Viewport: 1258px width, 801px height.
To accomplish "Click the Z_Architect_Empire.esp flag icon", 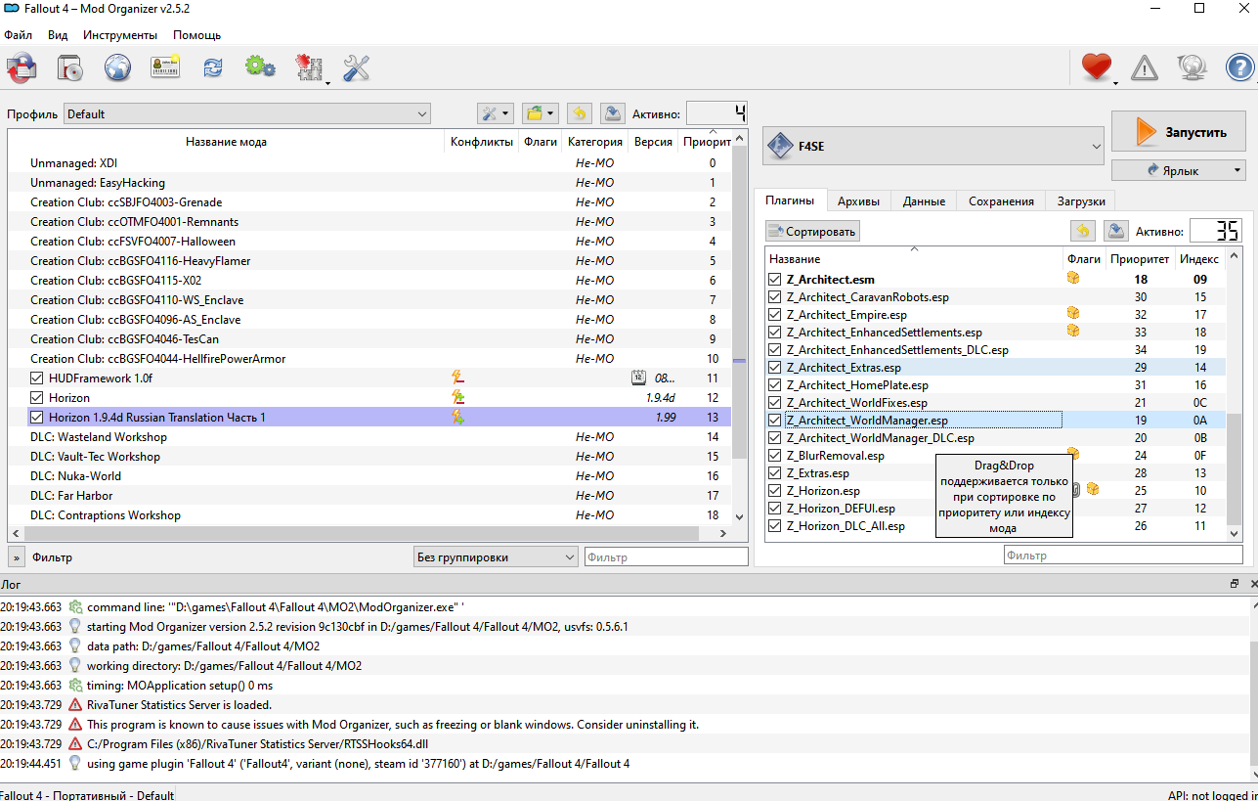I will (x=1073, y=314).
